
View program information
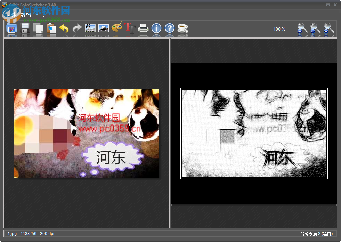(156, 29)
